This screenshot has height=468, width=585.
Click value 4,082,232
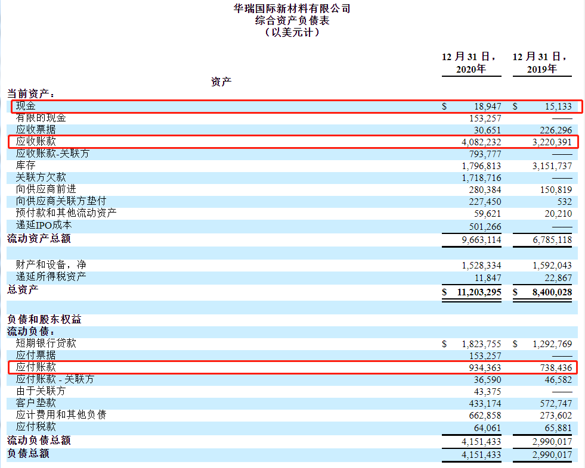tap(481, 142)
